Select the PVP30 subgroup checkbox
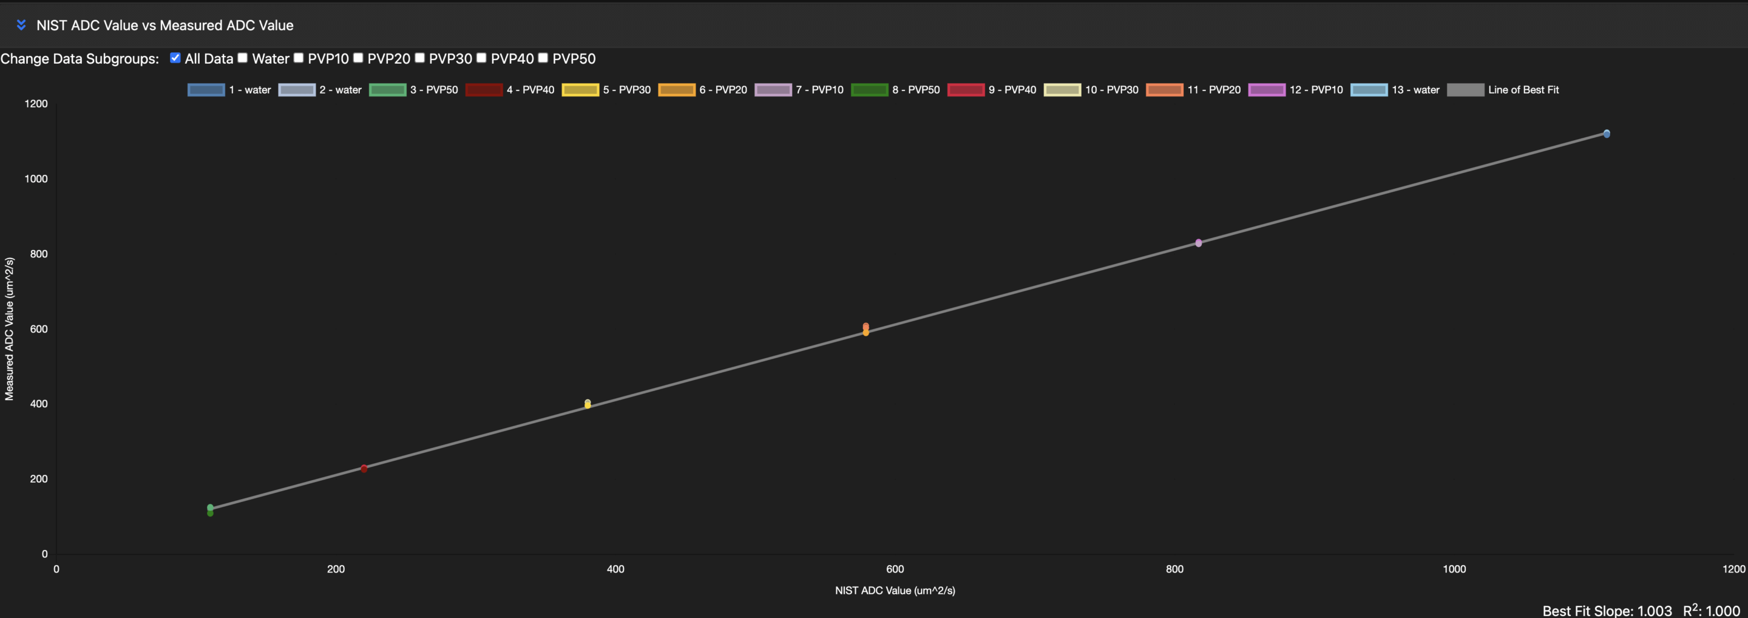The height and width of the screenshot is (618, 1748). (419, 58)
